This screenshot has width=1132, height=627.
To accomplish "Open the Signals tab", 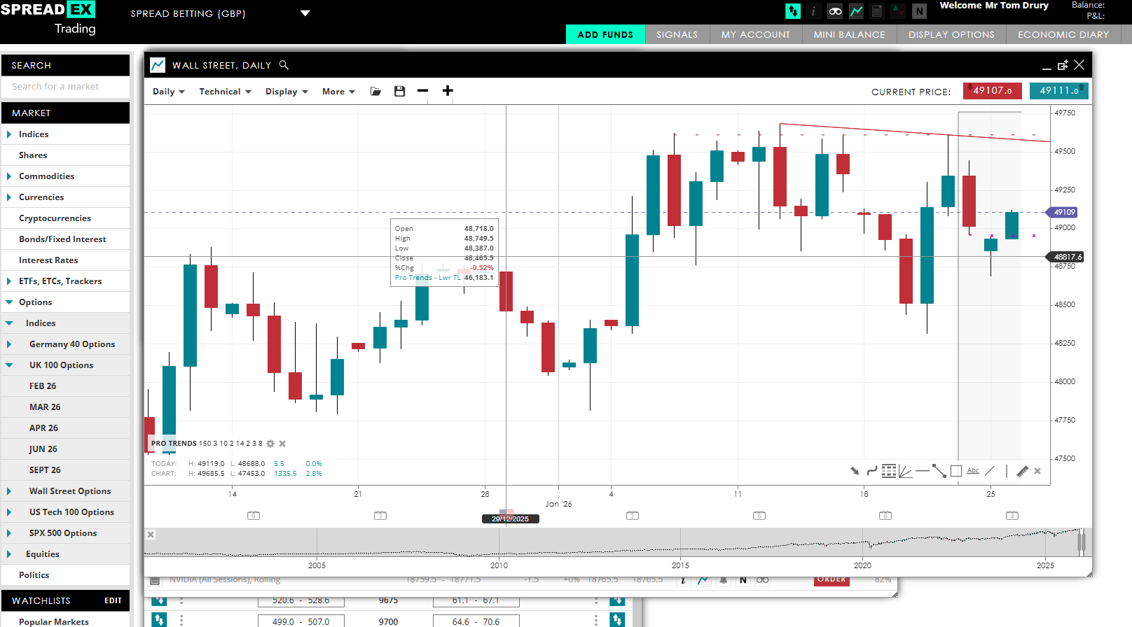I will (x=677, y=34).
